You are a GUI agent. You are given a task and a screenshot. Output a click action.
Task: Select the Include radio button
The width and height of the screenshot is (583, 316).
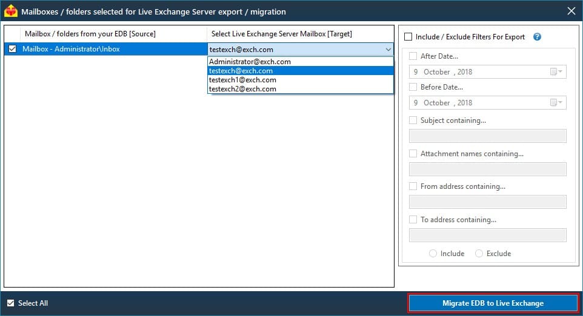(433, 254)
